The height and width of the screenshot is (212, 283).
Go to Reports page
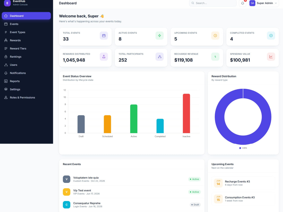(26, 81)
